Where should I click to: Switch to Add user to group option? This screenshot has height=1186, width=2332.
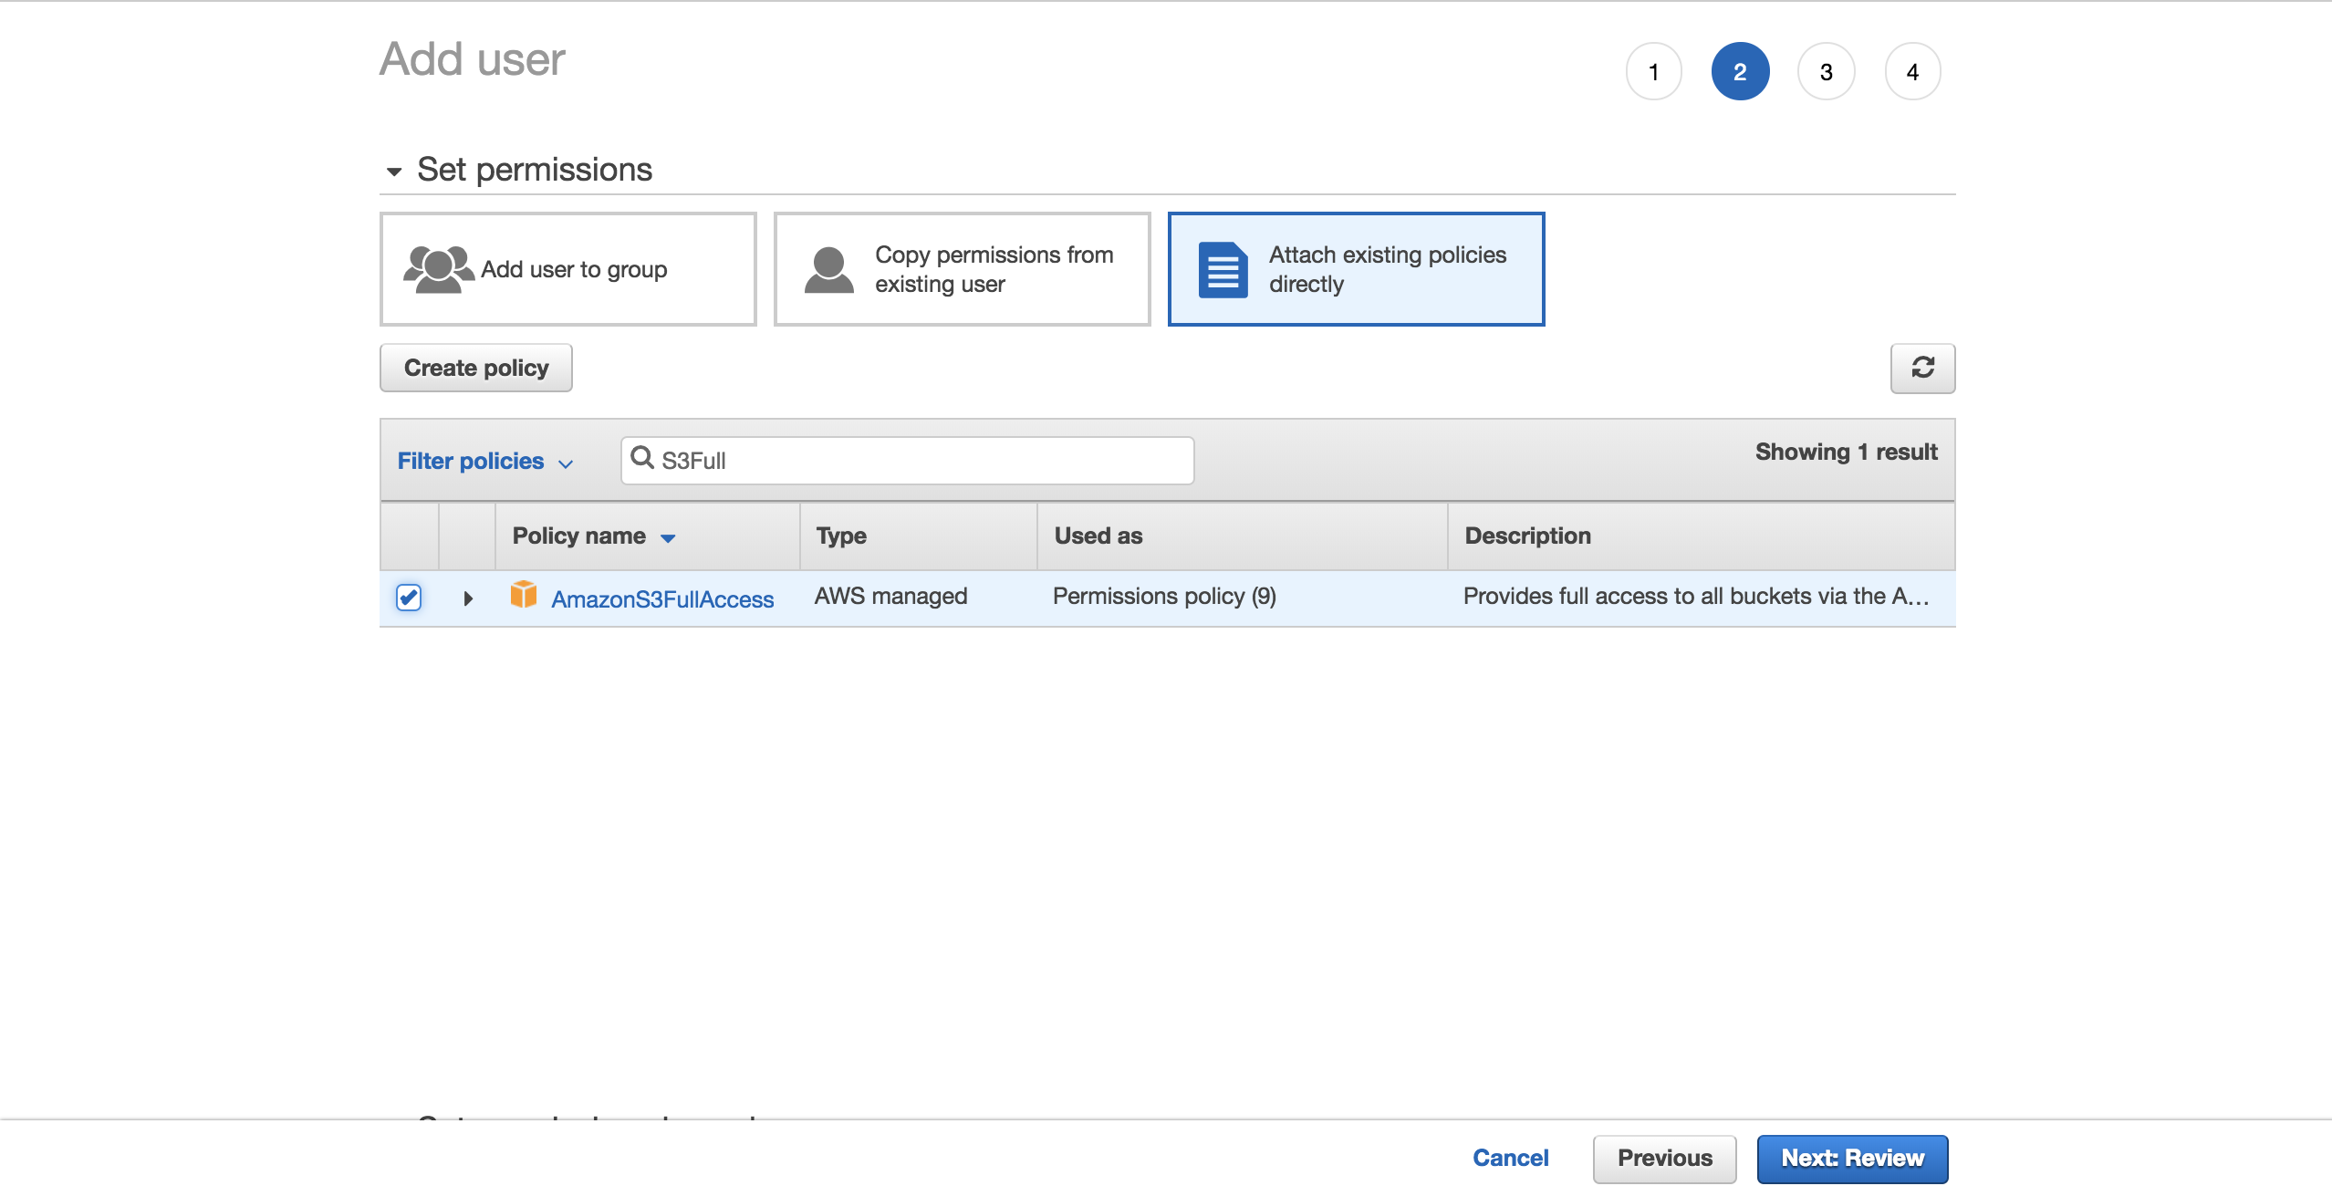click(567, 268)
